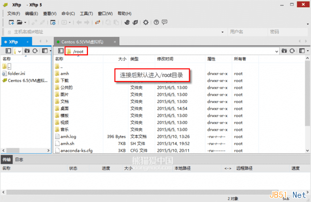Screen dimensions: 311x202
Task: Open the 查看(V) menu
Action: pyautogui.click(x=50, y=13)
